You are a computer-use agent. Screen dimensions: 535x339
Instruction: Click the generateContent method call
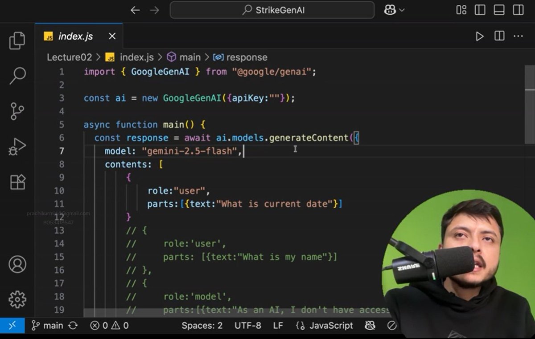coord(309,138)
